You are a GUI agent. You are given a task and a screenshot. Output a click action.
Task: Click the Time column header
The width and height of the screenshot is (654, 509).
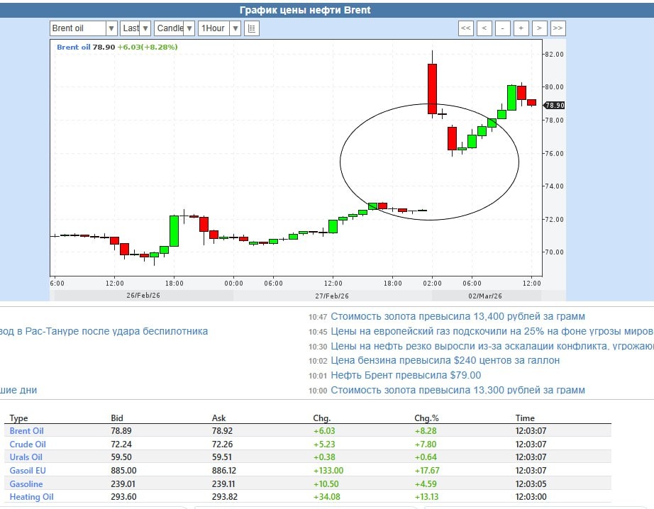click(x=525, y=418)
